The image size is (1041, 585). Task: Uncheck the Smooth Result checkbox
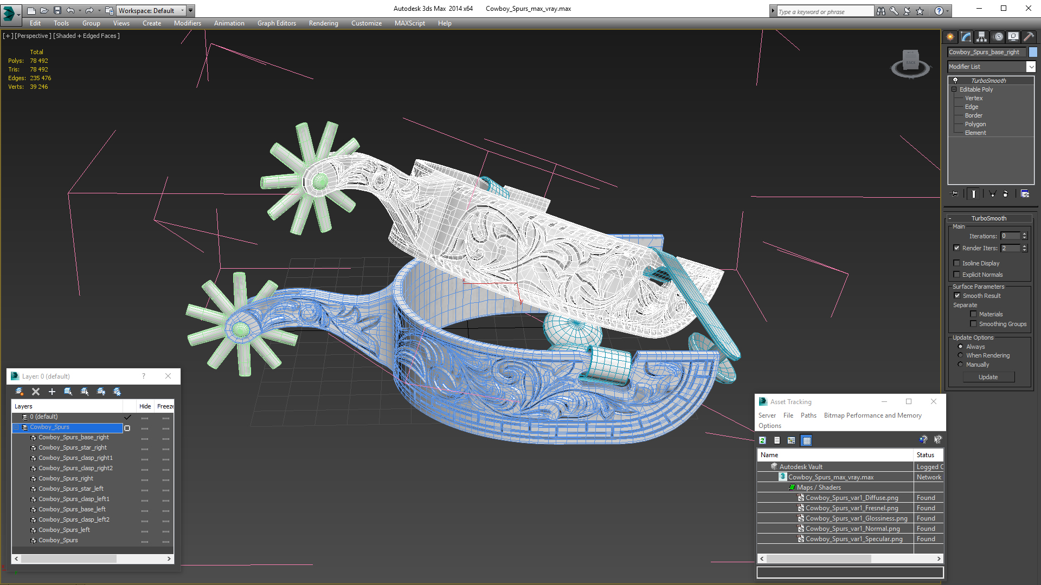957,296
